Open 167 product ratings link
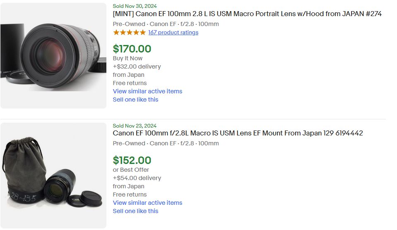397x230 pixels. 173,32
